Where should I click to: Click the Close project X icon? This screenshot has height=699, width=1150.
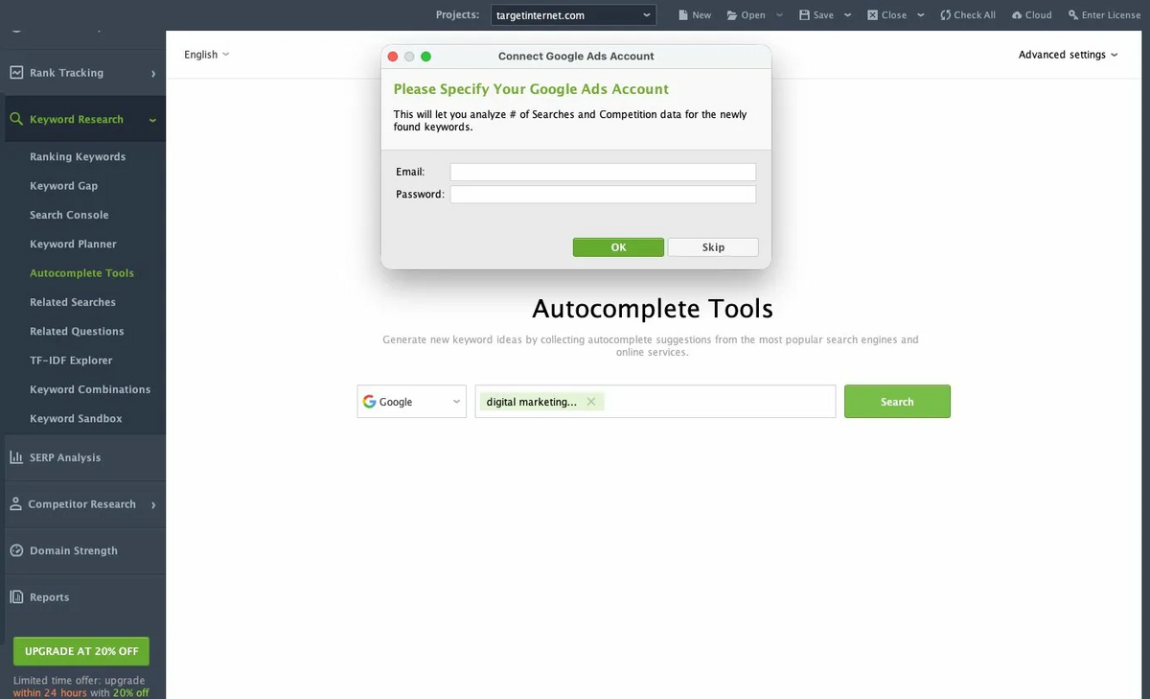(x=872, y=15)
